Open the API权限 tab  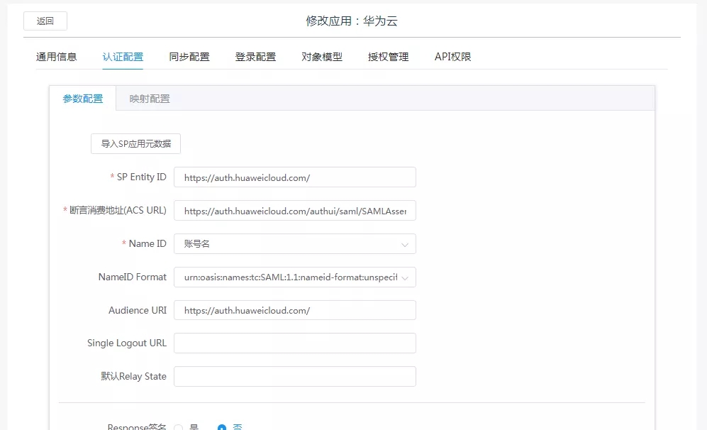click(x=452, y=57)
